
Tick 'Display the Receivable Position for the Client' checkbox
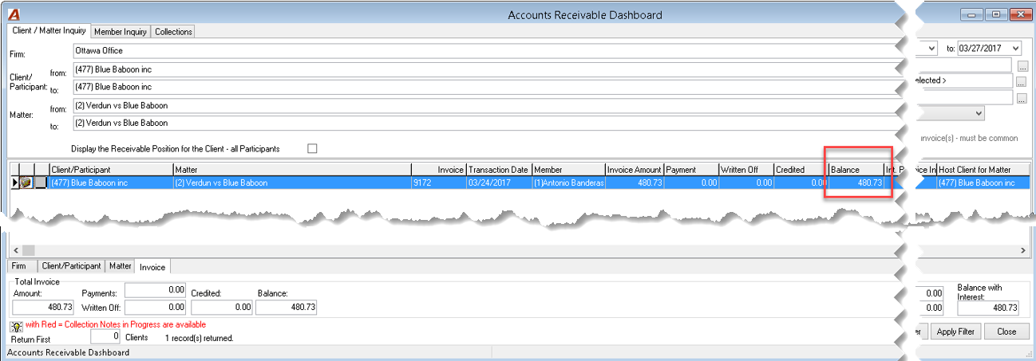[312, 148]
